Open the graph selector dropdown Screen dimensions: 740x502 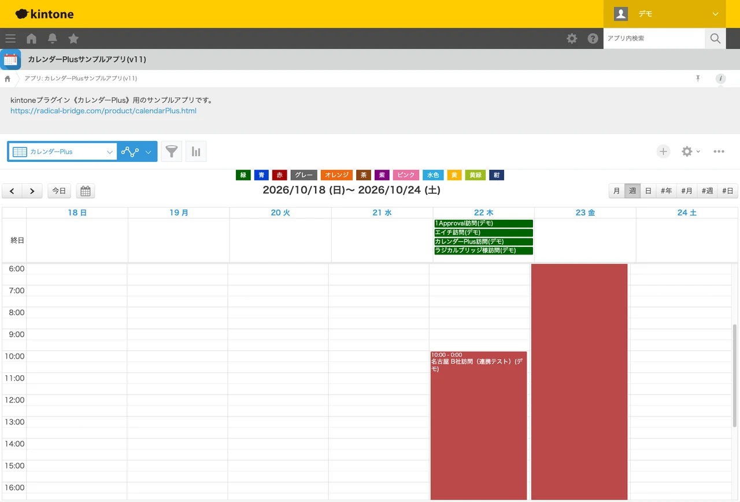(137, 152)
